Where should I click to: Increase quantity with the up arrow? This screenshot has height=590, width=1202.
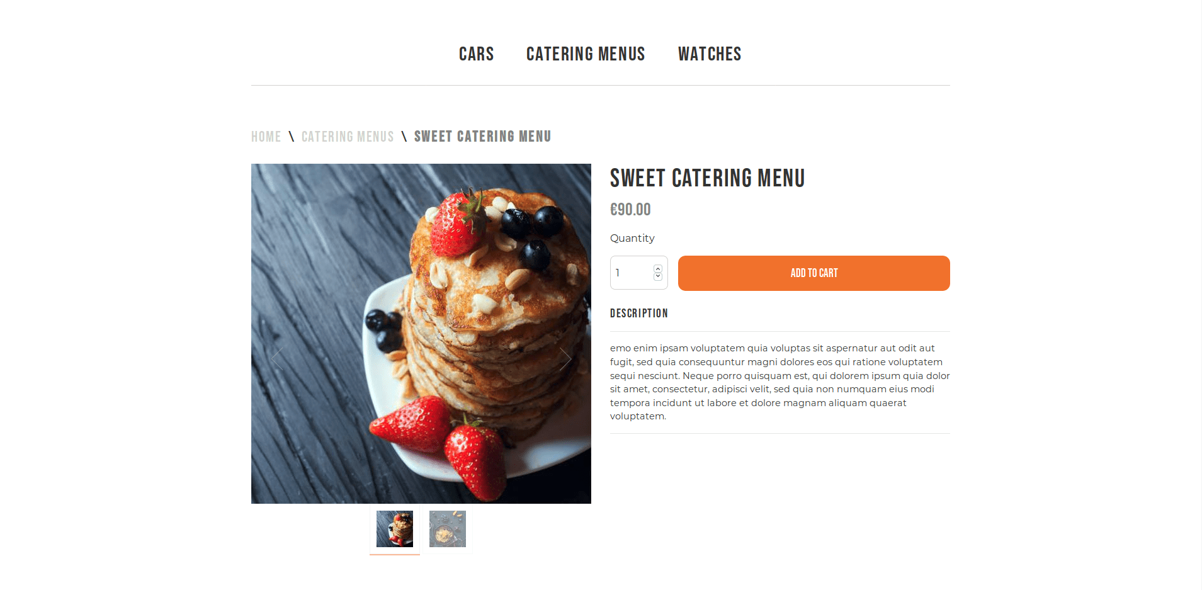658,269
